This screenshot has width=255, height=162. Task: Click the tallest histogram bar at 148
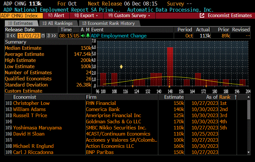[x=170, y=66]
